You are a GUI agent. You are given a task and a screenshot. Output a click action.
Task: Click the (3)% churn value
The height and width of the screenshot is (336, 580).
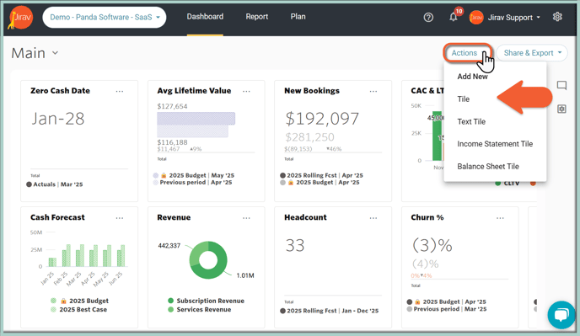point(432,245)
